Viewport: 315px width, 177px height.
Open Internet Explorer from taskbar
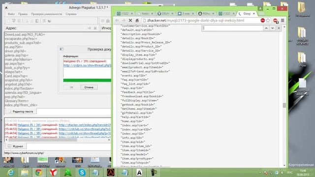(x=11, y=173)
